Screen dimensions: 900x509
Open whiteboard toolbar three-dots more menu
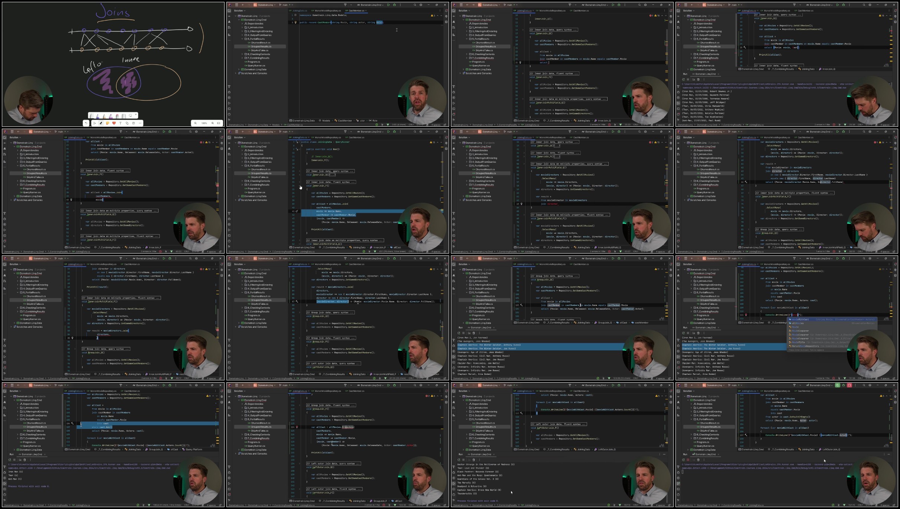click(x=140, y=123)
